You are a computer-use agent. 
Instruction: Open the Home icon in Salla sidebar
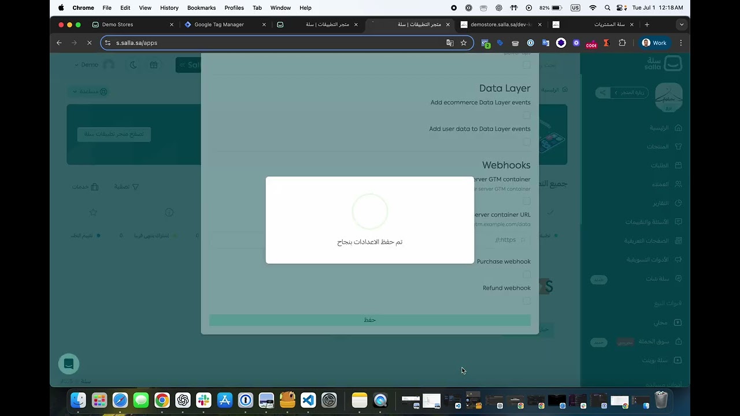tap(678, 128)
